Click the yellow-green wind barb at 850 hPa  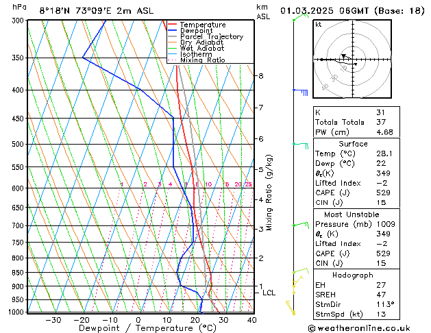(x=301, y=271)
